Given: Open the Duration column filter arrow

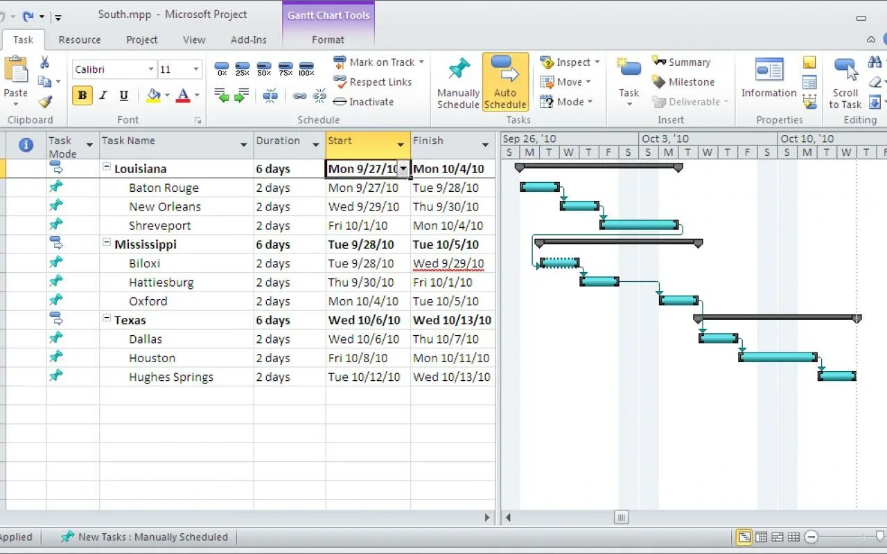Looking at the screenshot, I should click(x=316, y=145).
